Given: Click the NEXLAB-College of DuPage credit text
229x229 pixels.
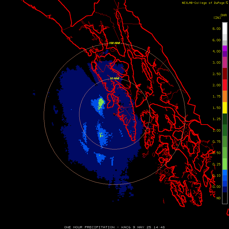Looking at the screenshot, I should [203, 3].
